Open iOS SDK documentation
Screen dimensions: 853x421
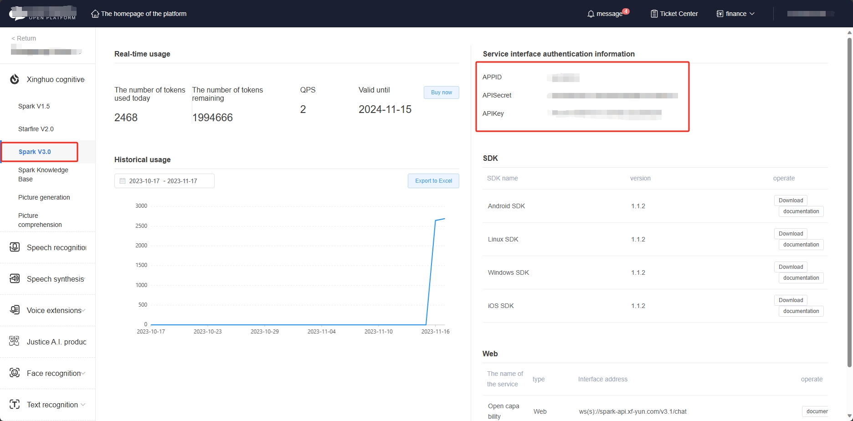point(801,311)
